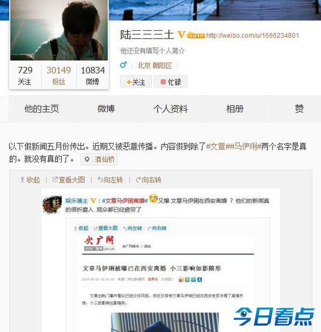Collapse the image with 收起
Screen dimensions: 321x332
30,180
